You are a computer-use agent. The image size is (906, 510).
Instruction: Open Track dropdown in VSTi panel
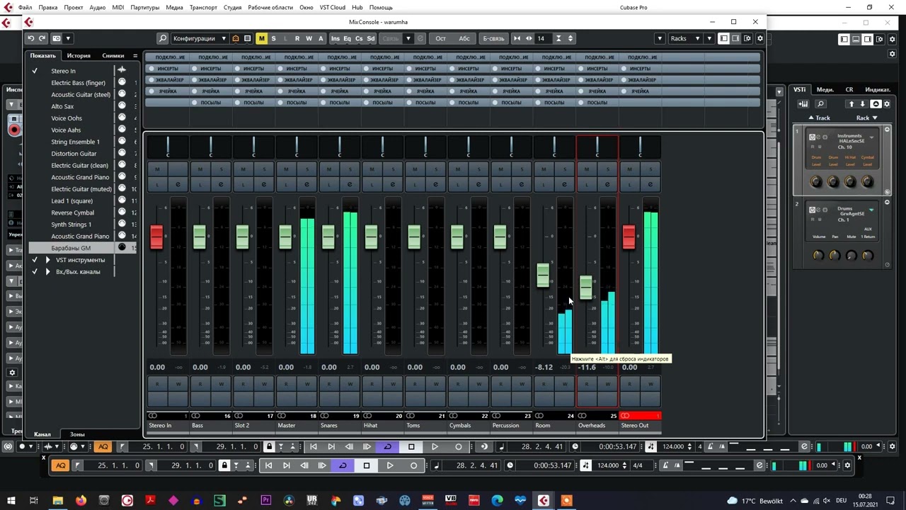[820, 118]
